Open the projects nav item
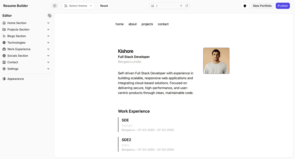The image size is (295, 159). tap(147, 24)
